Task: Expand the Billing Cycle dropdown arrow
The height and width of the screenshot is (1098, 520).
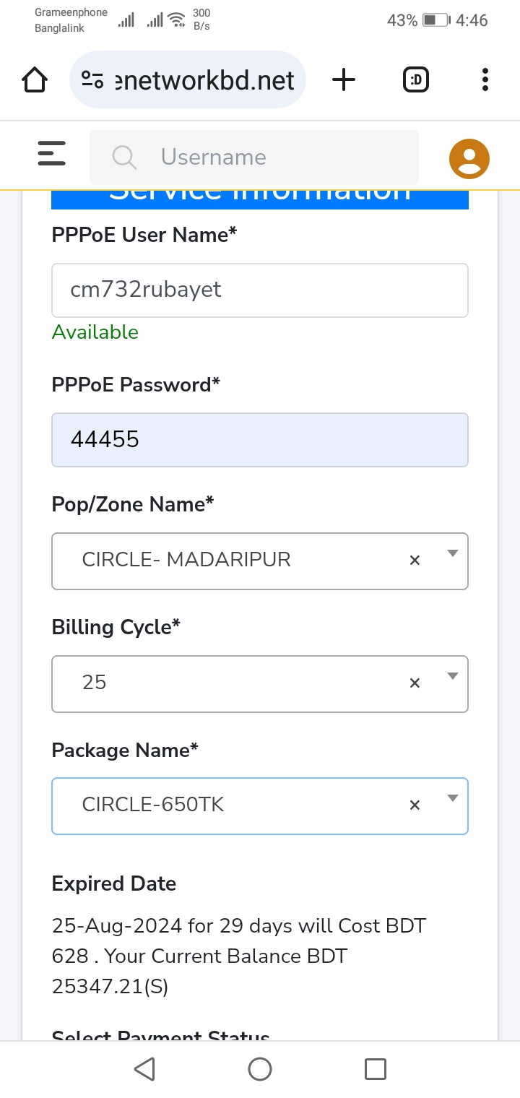Action: click(453, 677)
